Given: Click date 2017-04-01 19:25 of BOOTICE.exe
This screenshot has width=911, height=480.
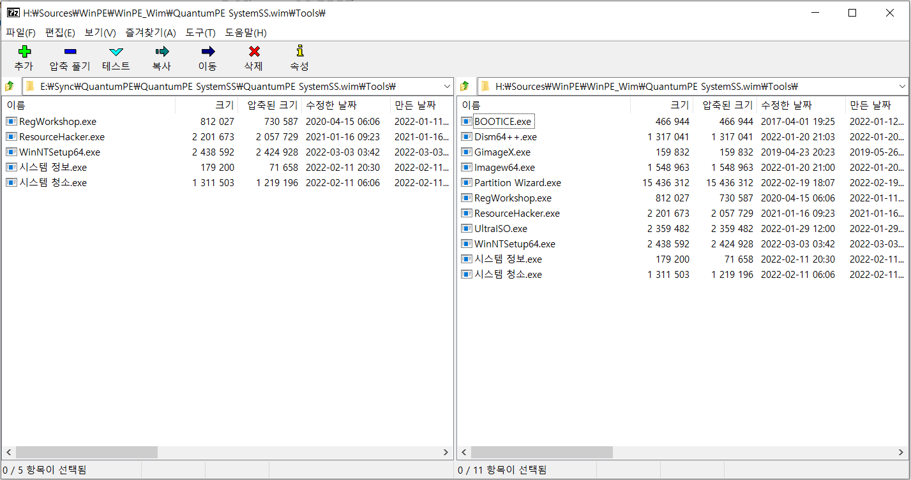Looking at the screenshot, I should click(x=798, y=121).
